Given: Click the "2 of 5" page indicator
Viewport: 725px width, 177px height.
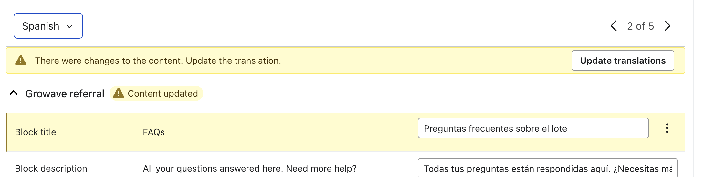Looking at the screenshot, I should tap(640, 26).
